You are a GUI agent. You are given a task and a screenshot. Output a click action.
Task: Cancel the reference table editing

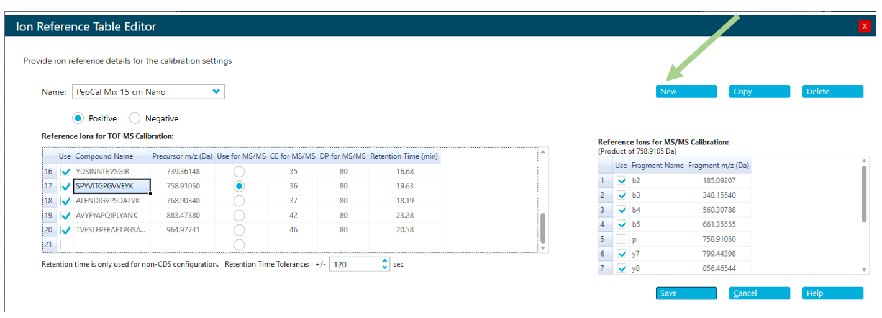tap(759, 293)
